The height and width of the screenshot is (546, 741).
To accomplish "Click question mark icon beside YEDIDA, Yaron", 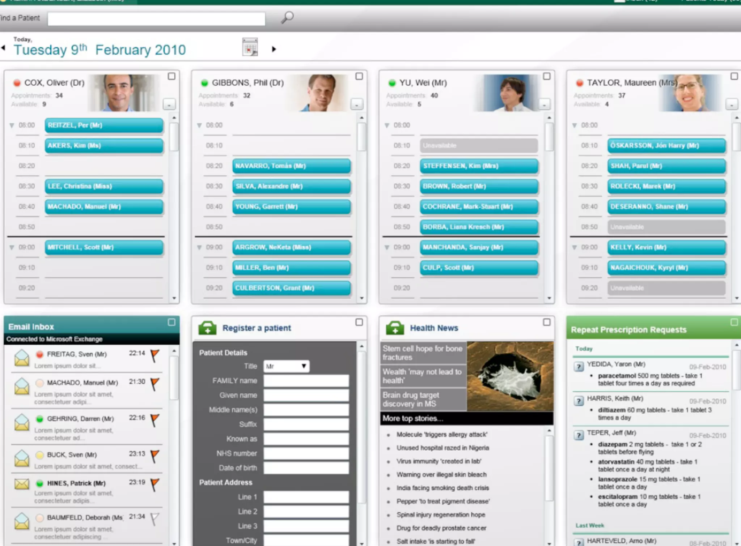I will coord(579,367).
